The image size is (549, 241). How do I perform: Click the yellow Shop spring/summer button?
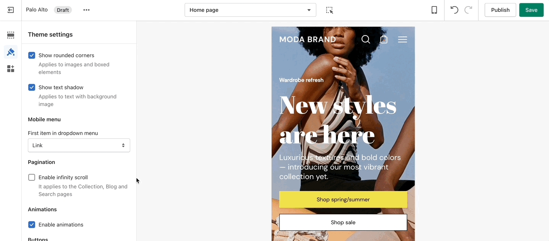click(x=343, y=199)
